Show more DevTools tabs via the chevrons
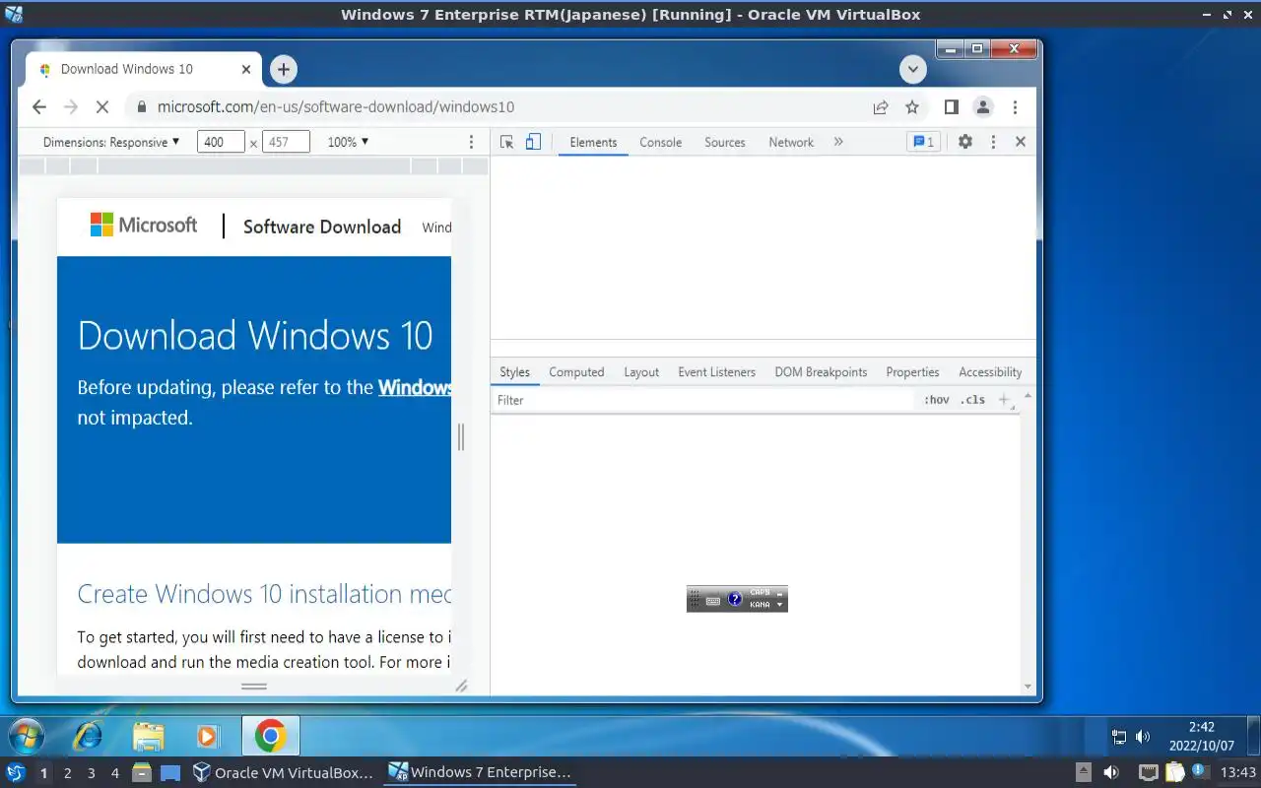1261x788 pixels. pos(838,142)
